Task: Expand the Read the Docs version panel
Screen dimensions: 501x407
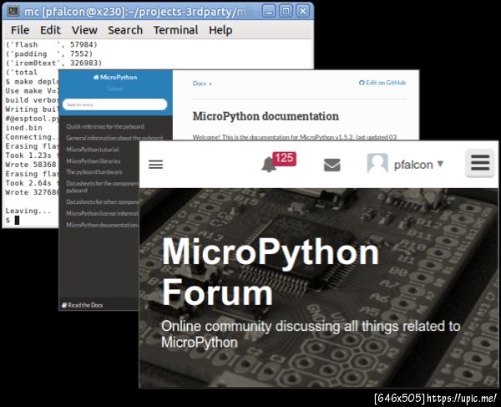Action: point(83,305)
